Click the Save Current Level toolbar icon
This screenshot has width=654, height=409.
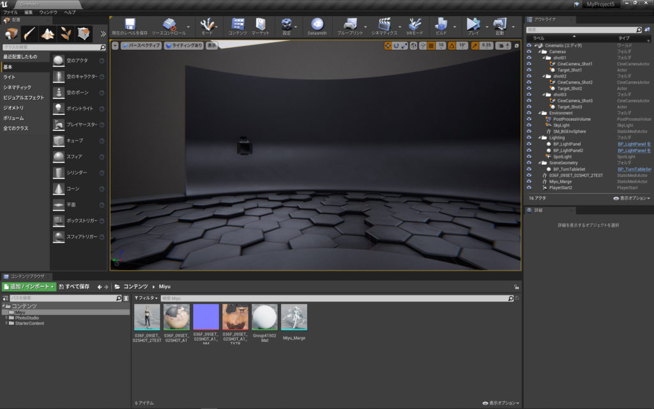coord(130,24)
